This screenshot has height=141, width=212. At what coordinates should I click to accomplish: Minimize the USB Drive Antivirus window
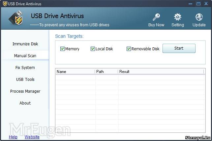190,4
